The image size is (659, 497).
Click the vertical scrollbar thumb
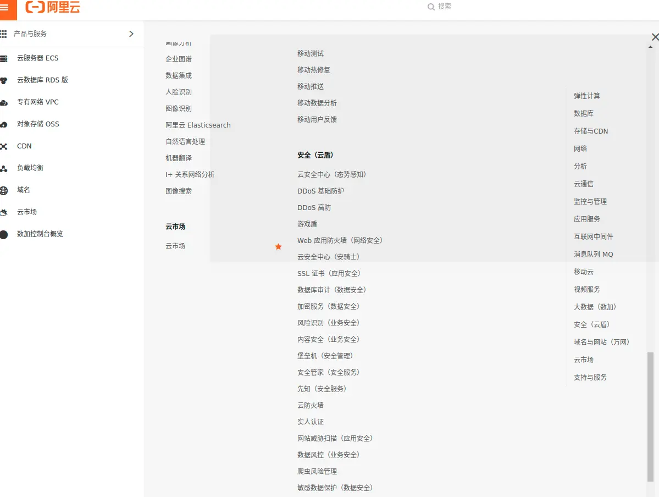650,416
